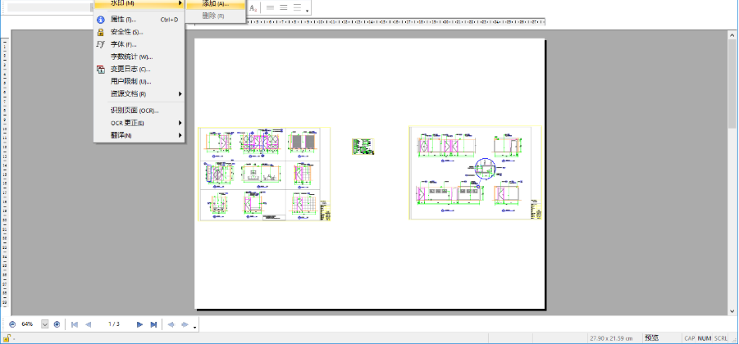This screenshot has width=739, height=344.
Task: Expand the 翻译 (N) translate submenu
Action: tap(139, 135)
